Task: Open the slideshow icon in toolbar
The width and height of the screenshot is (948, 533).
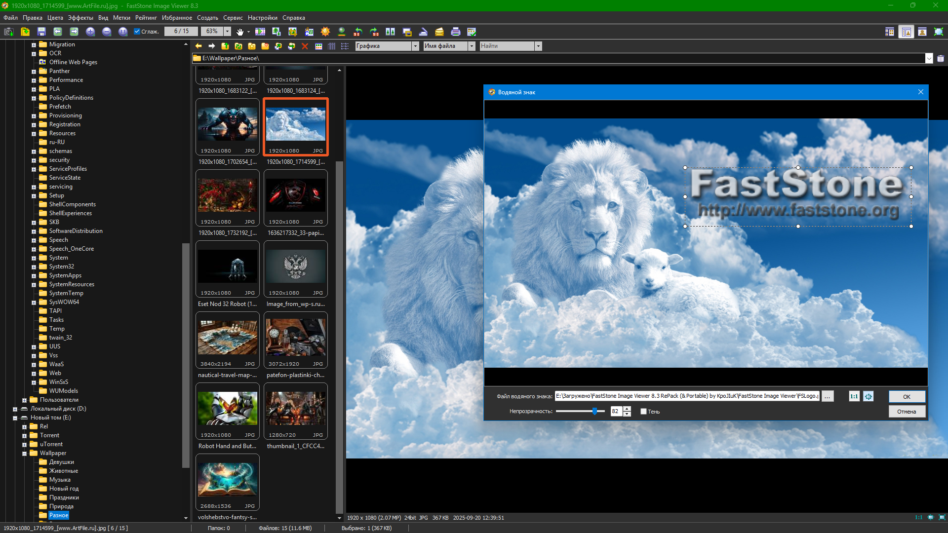Action: [x=260, y=32]
